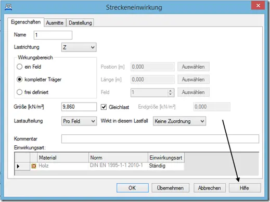Switch to the Ausmitte tab

55,23
